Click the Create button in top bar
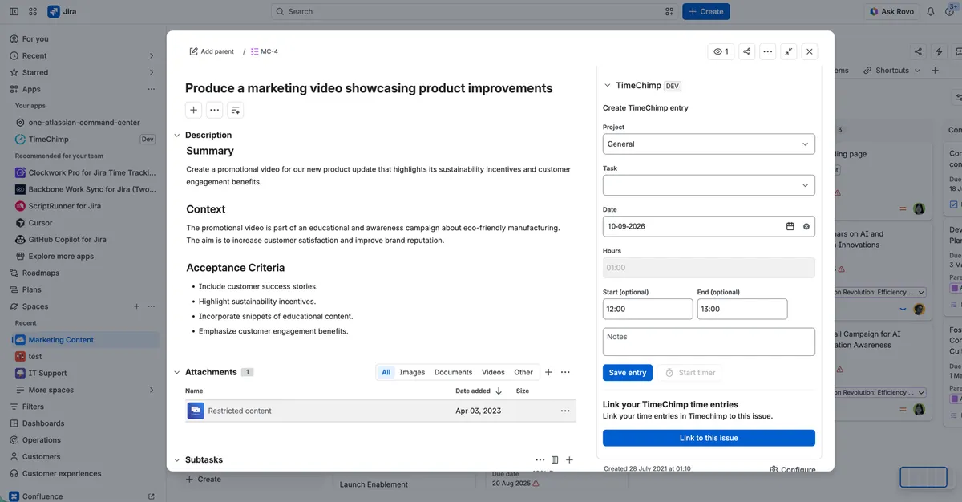Screen dimensions: 962x502 (706, 11)
